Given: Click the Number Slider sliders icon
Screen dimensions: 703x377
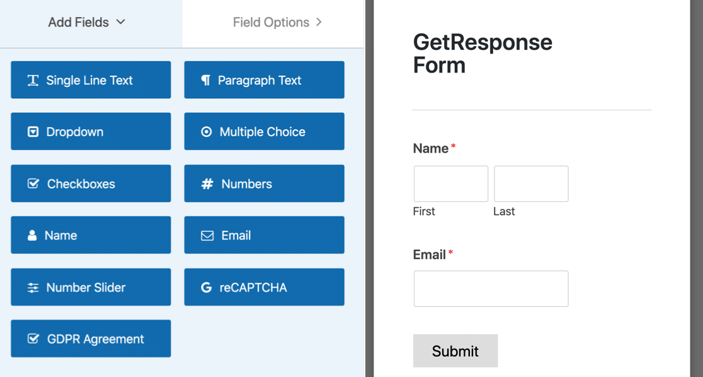Looking at the screenshot, I should pyautogui.click(x=33, y=287).
